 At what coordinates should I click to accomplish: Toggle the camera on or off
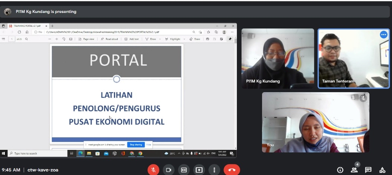click(168, 170)
